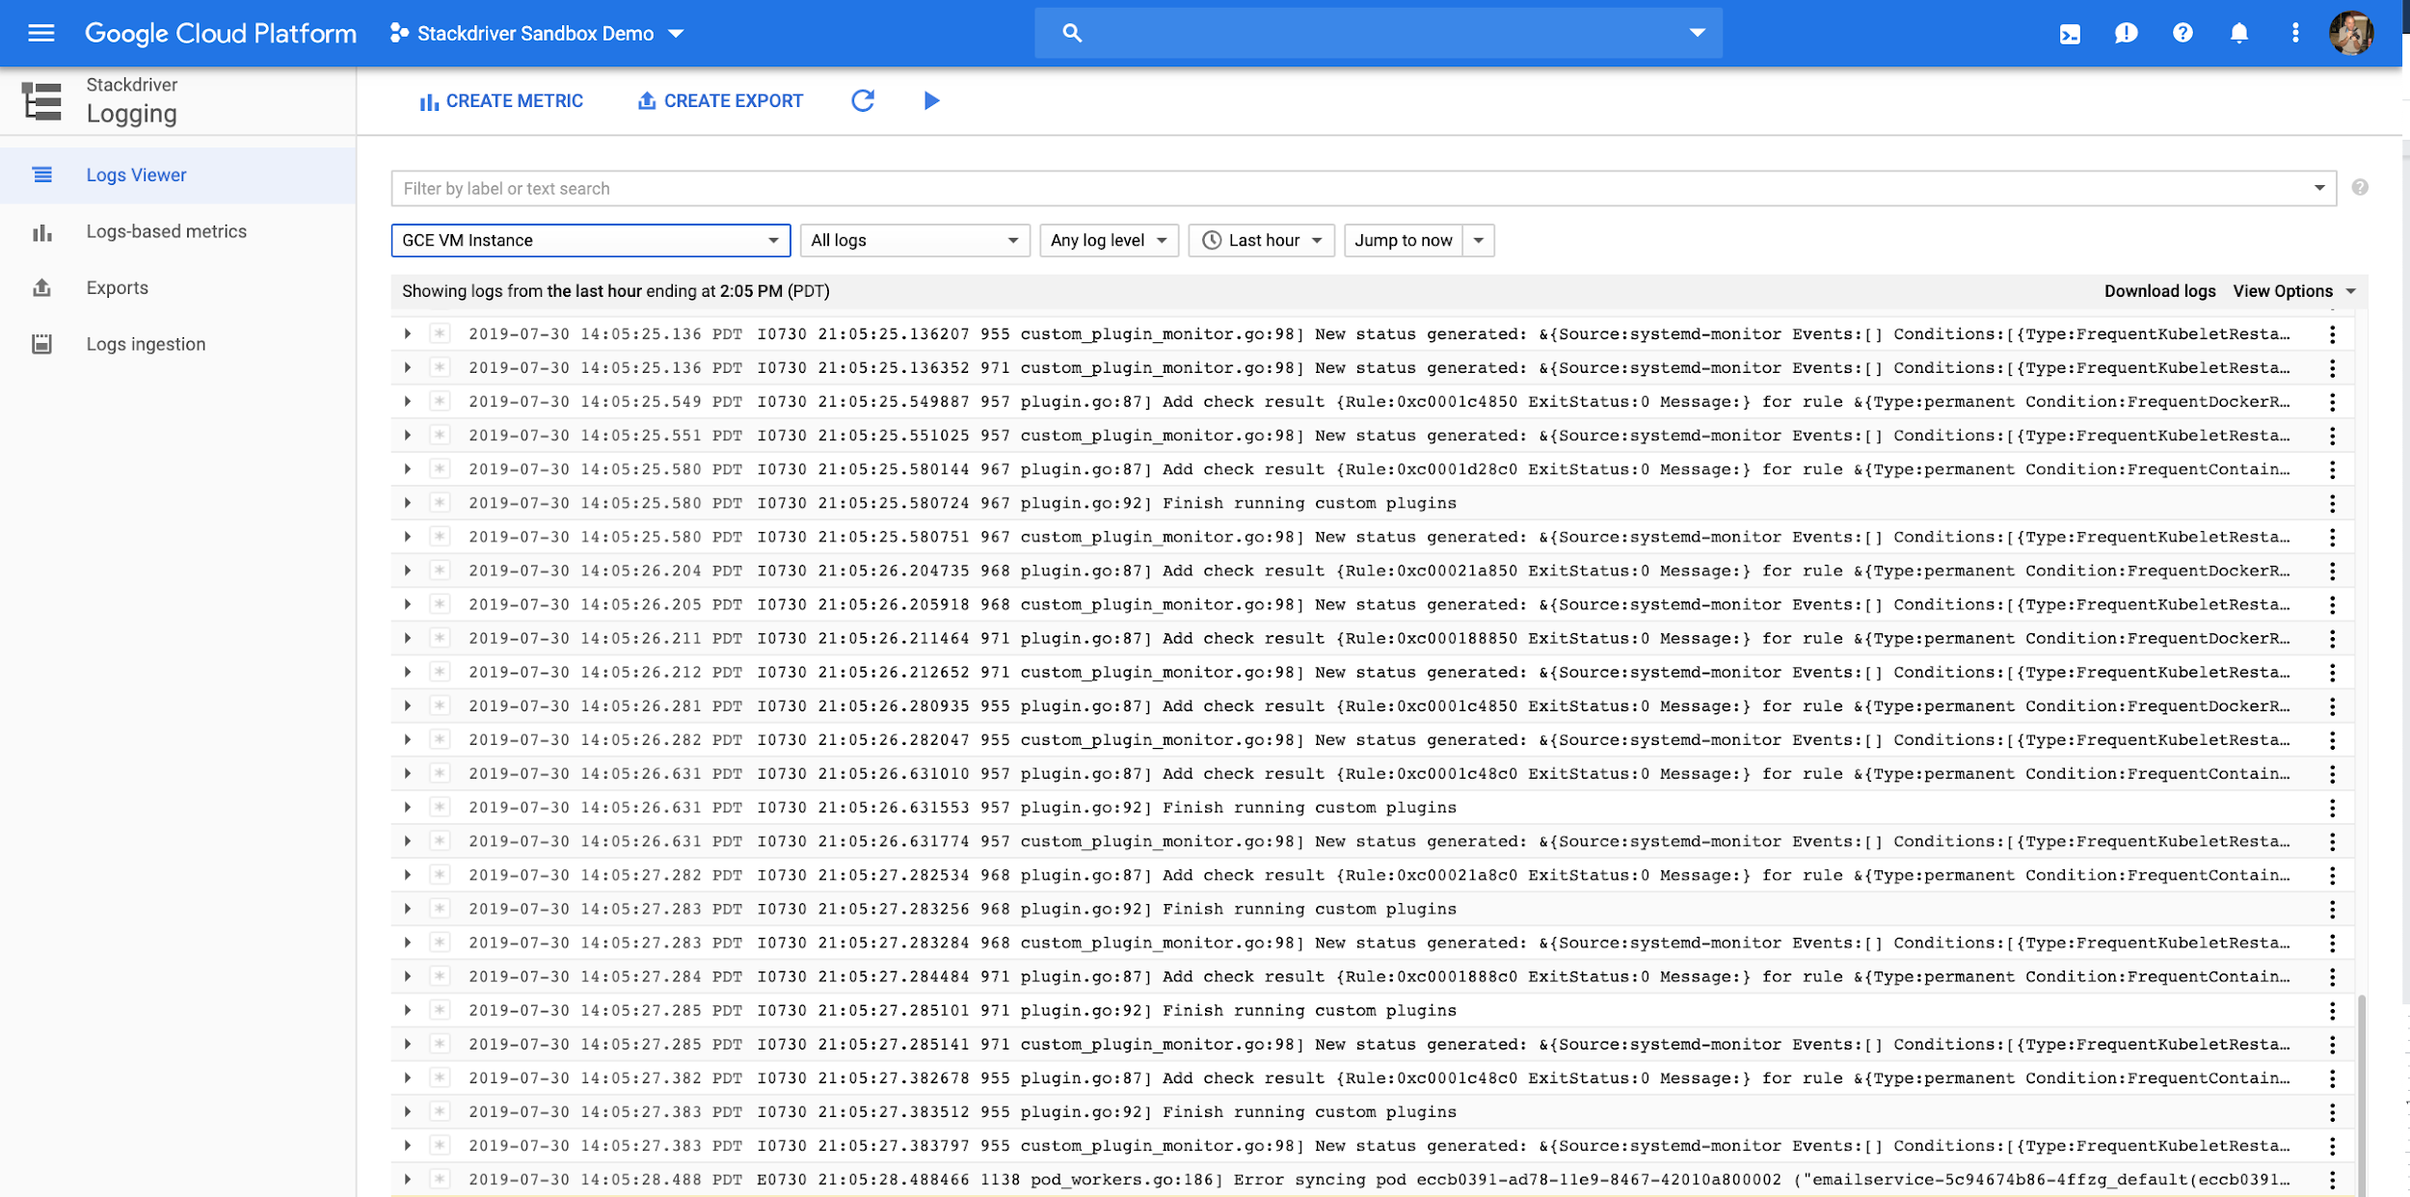Image resolution: width=2410 pixels, height=1197 pixels.
Task: Pin the log entry 21:05:26.211464
Action: pos(440,638)
